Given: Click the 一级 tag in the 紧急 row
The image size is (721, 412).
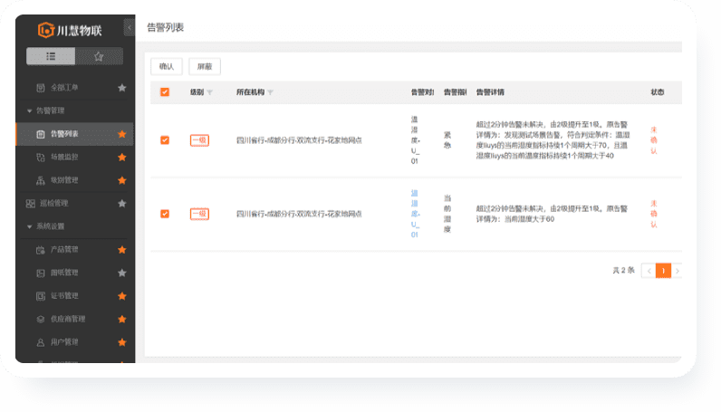Looking at the screenshot, I should coord(199,140).
